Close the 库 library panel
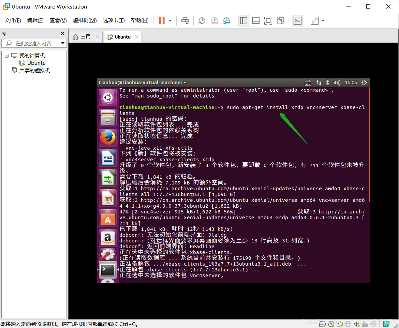The width and height of the screenshot is (399, 328). click(63, 34)
